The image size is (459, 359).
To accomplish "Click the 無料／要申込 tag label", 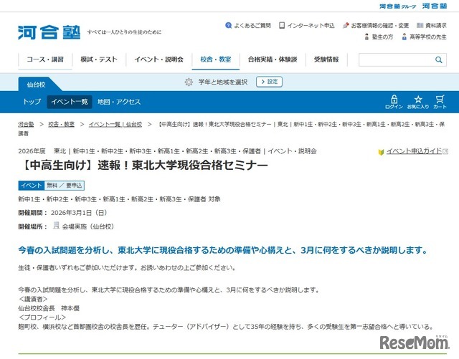I will coord(65,186).
